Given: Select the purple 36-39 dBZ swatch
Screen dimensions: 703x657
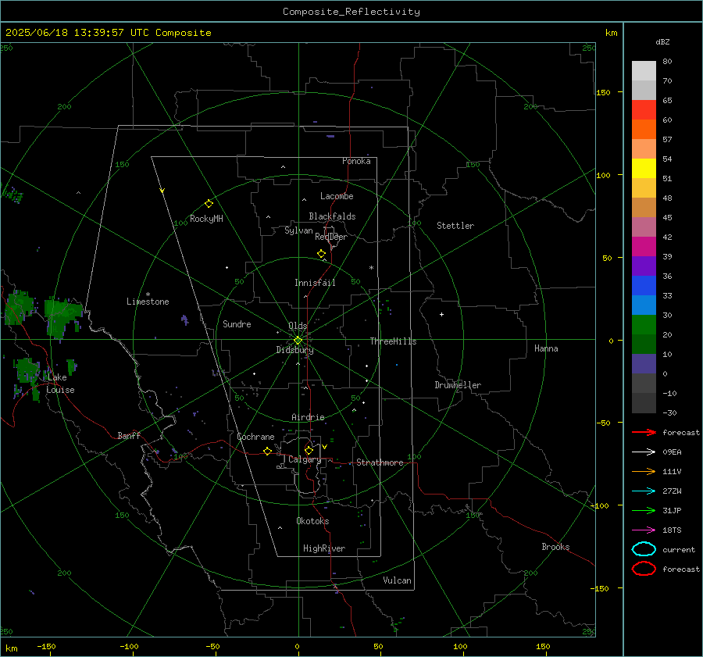Looking at the screenshot, I should pyautogui.click(x=644, y=266).
